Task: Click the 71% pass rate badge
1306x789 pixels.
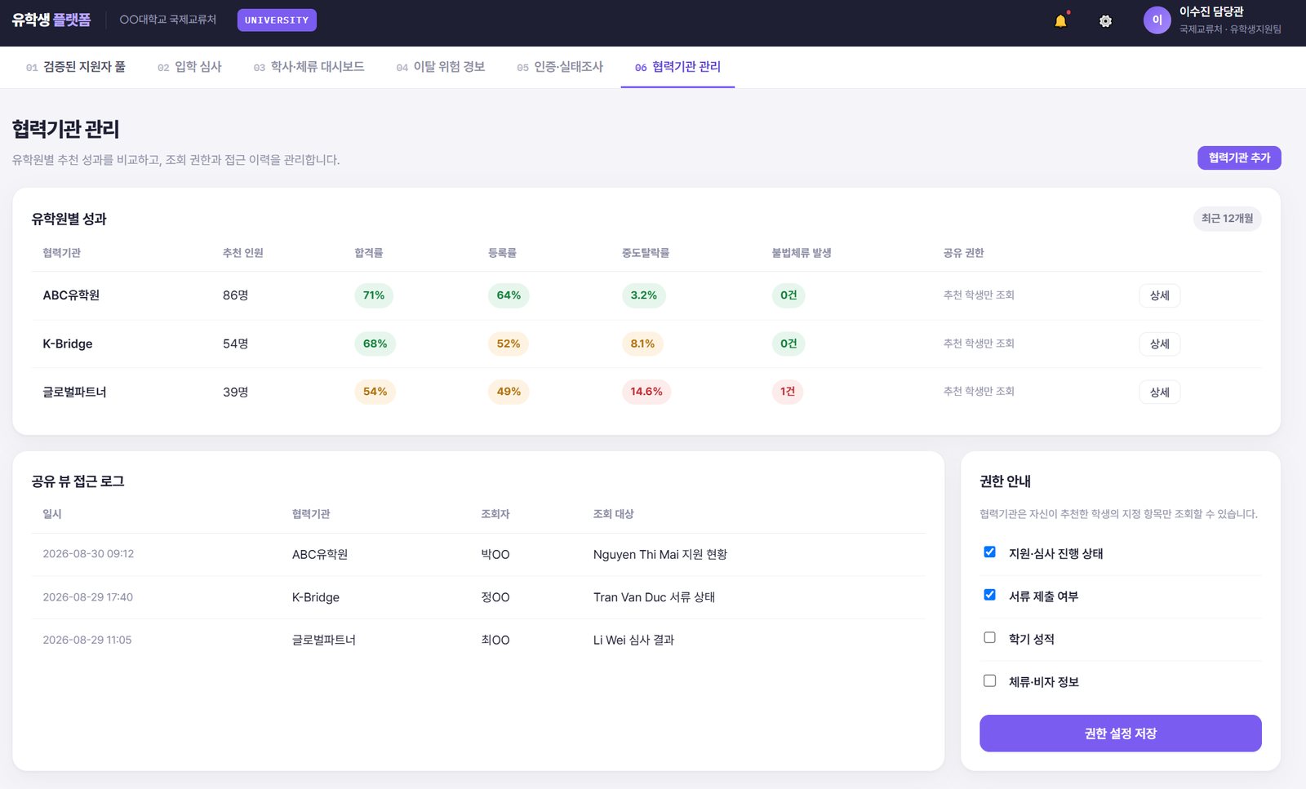Action: click(374, 295)
